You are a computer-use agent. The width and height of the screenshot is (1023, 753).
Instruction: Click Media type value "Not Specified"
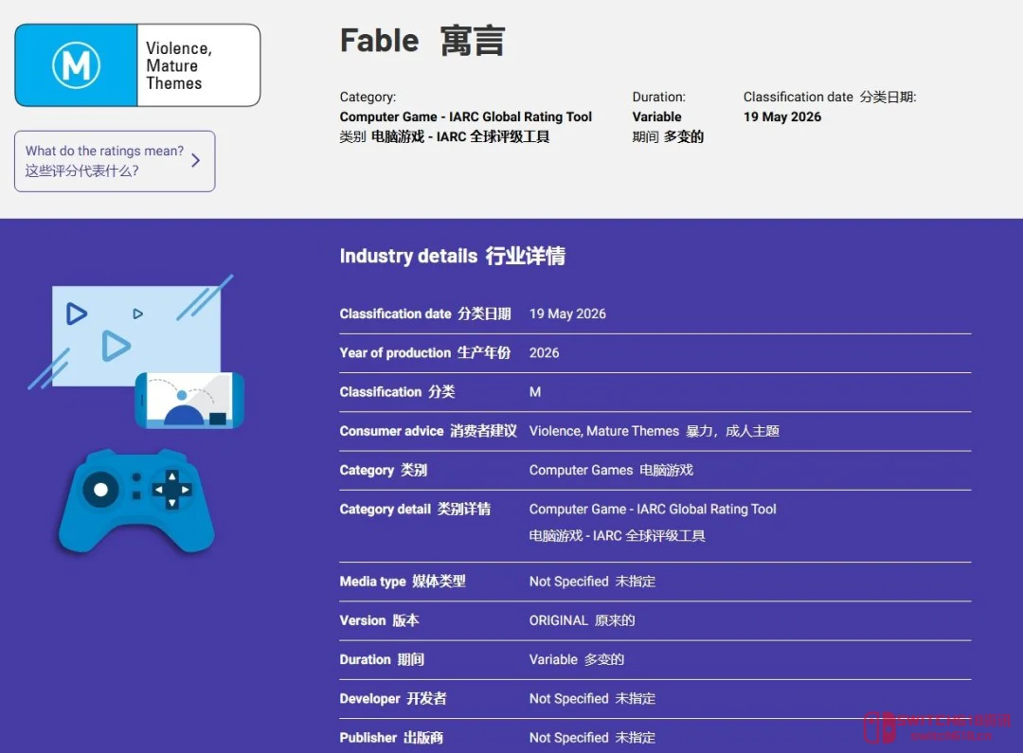(x=569, y=582)
